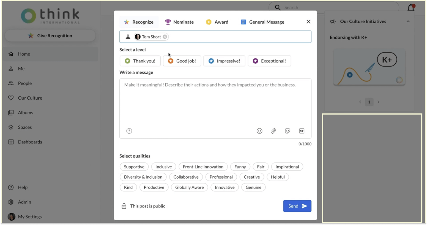
Task: Select the Exceptional! level
Action: tap(269, 61)
